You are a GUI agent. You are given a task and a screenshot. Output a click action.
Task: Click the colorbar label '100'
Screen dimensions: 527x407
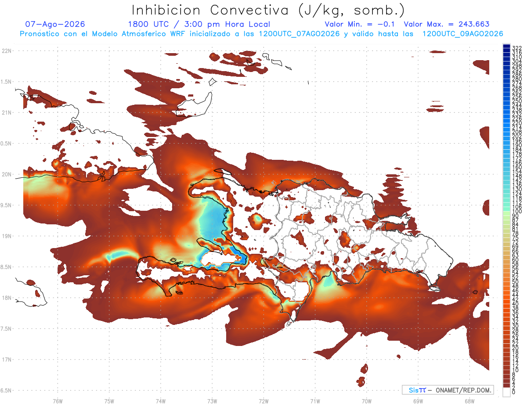[517, 211]
